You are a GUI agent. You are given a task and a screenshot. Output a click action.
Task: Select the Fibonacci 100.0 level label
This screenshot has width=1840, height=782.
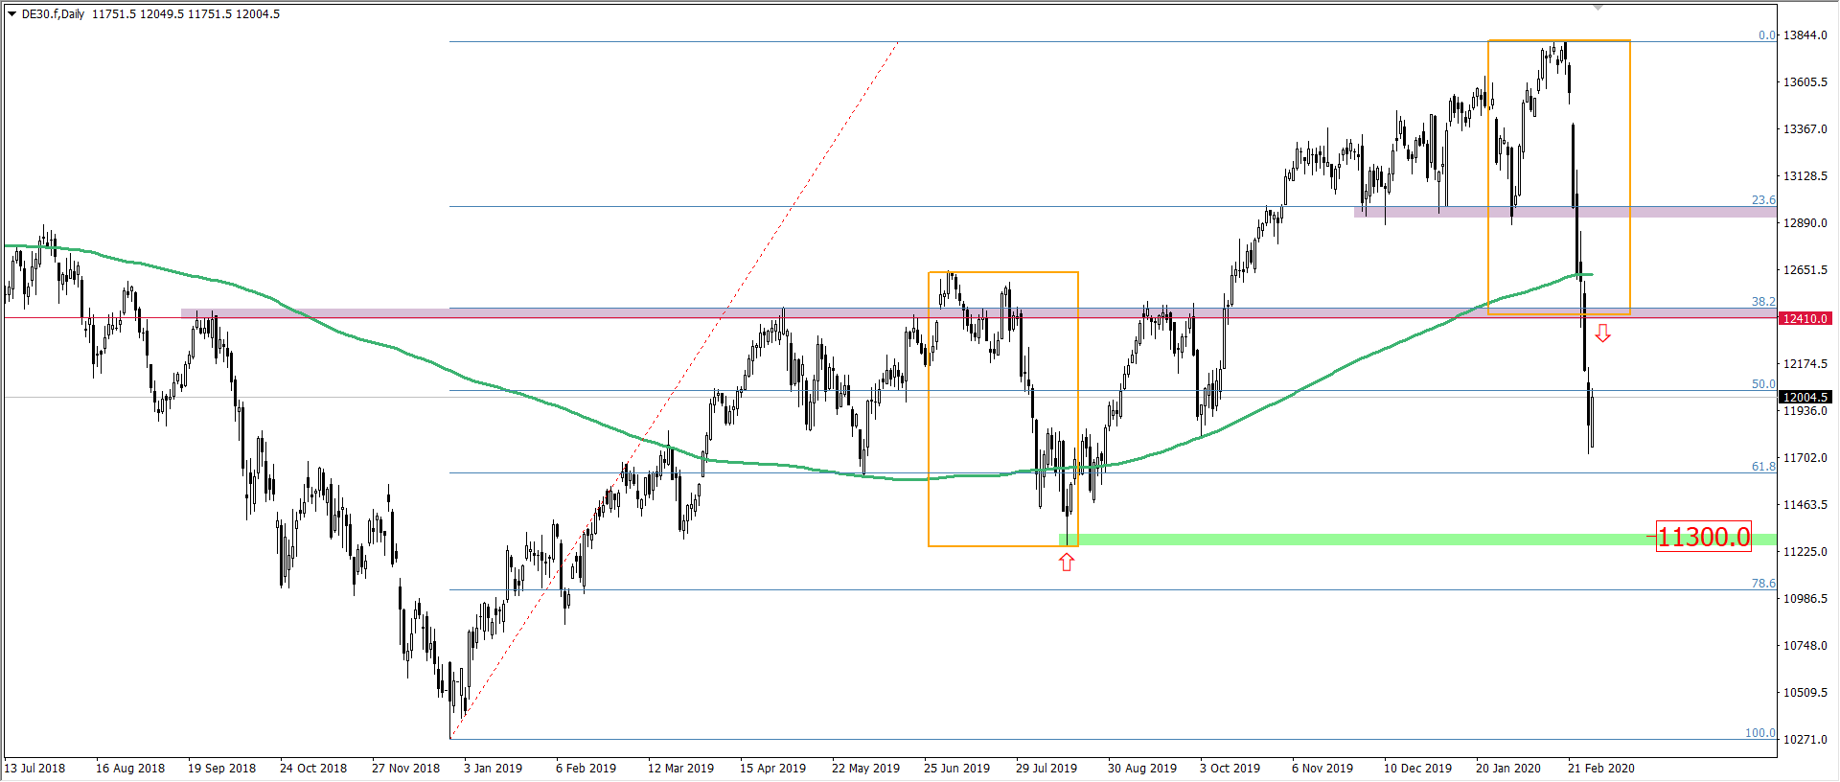pyautogui.click(x=1759, y=733)
